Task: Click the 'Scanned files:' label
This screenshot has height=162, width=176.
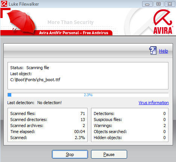Action: pyautogui.click(x=23, y=114)
